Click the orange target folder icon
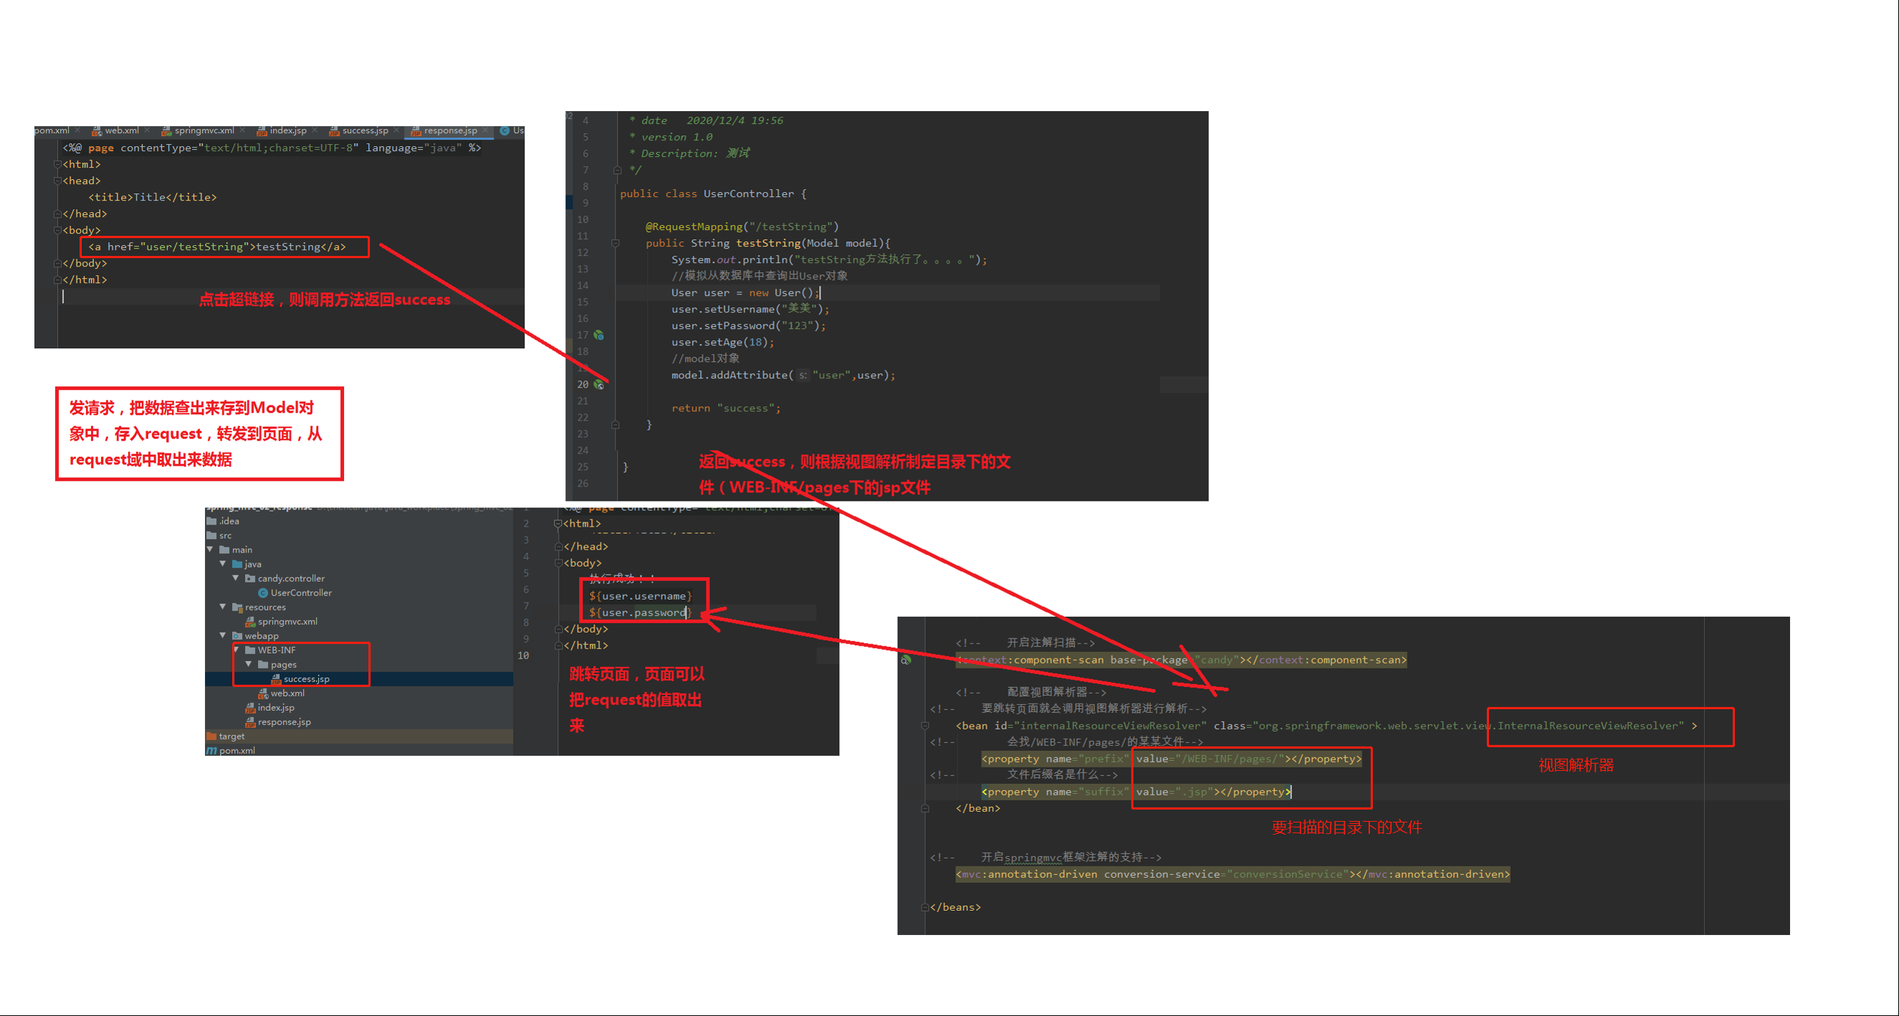The width and height of the screenshot is (1899, 1016). (211, 736)
